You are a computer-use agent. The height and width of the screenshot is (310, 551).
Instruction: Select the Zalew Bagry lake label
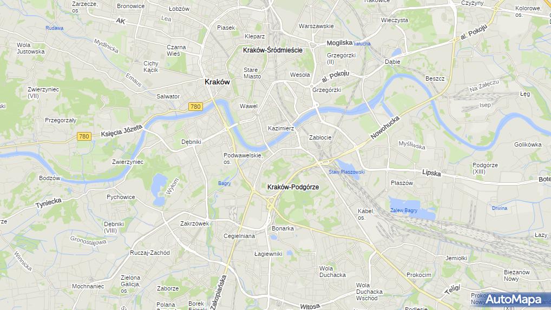(404, 210)
